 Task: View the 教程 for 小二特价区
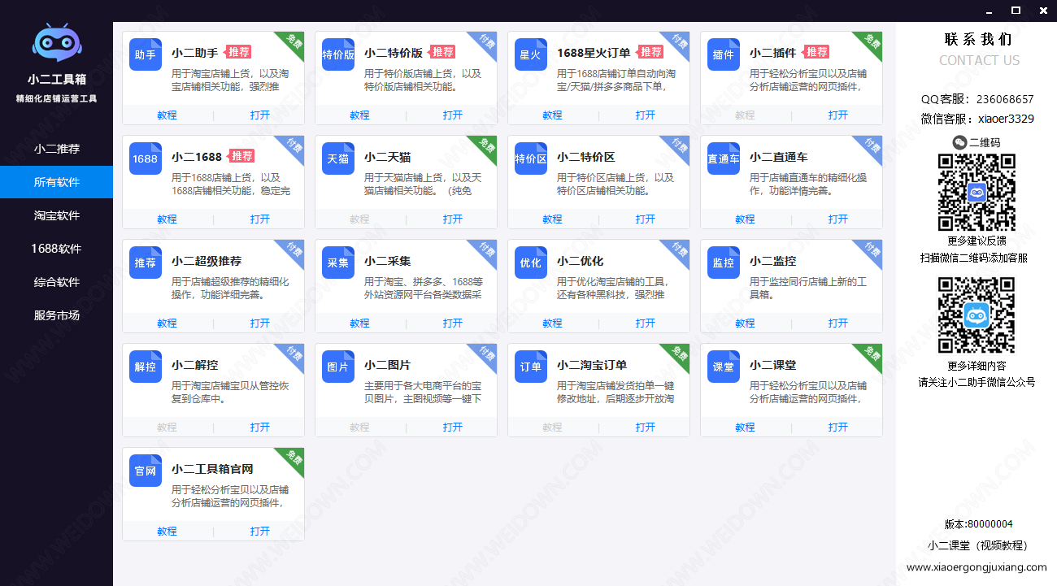pyautogui.click(x=552, y=219)
